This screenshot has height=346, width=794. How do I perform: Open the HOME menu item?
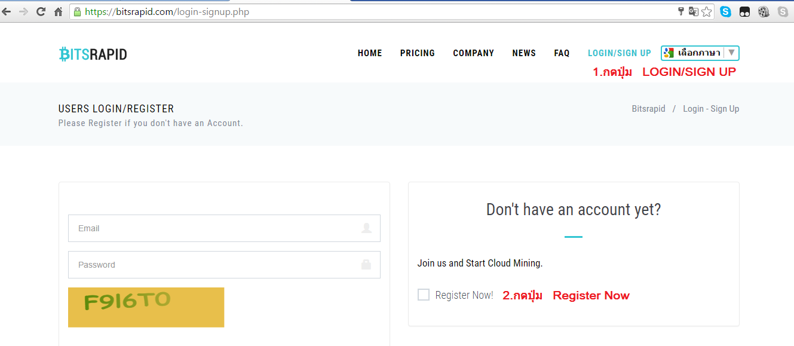pyautogui.click(x=370, y=53)
